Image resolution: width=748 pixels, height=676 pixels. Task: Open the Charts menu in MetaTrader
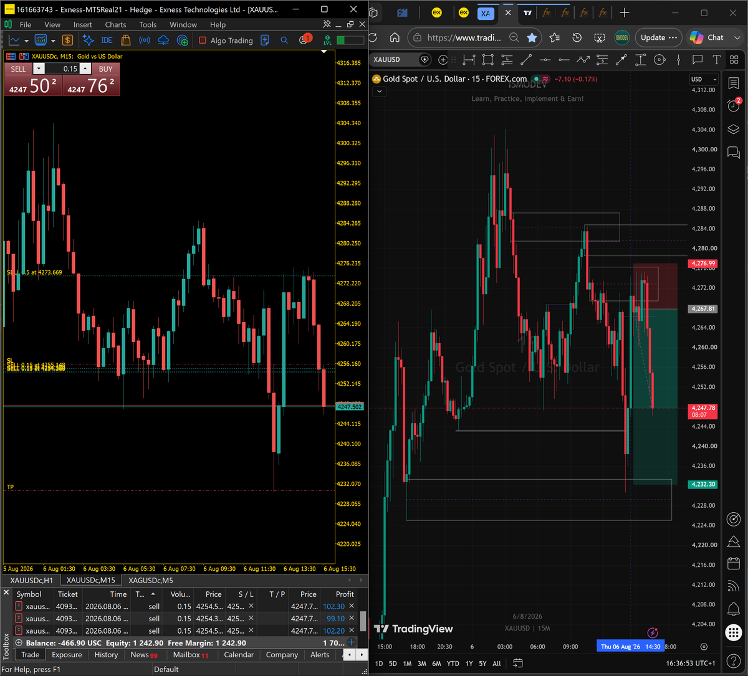[x=115, y=24]
